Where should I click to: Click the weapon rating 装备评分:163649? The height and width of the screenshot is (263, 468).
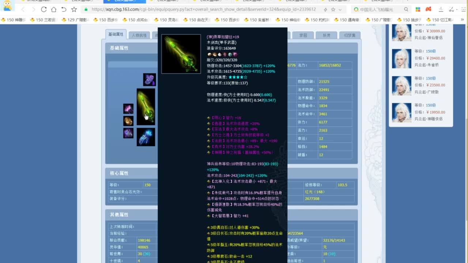point(221,48)
